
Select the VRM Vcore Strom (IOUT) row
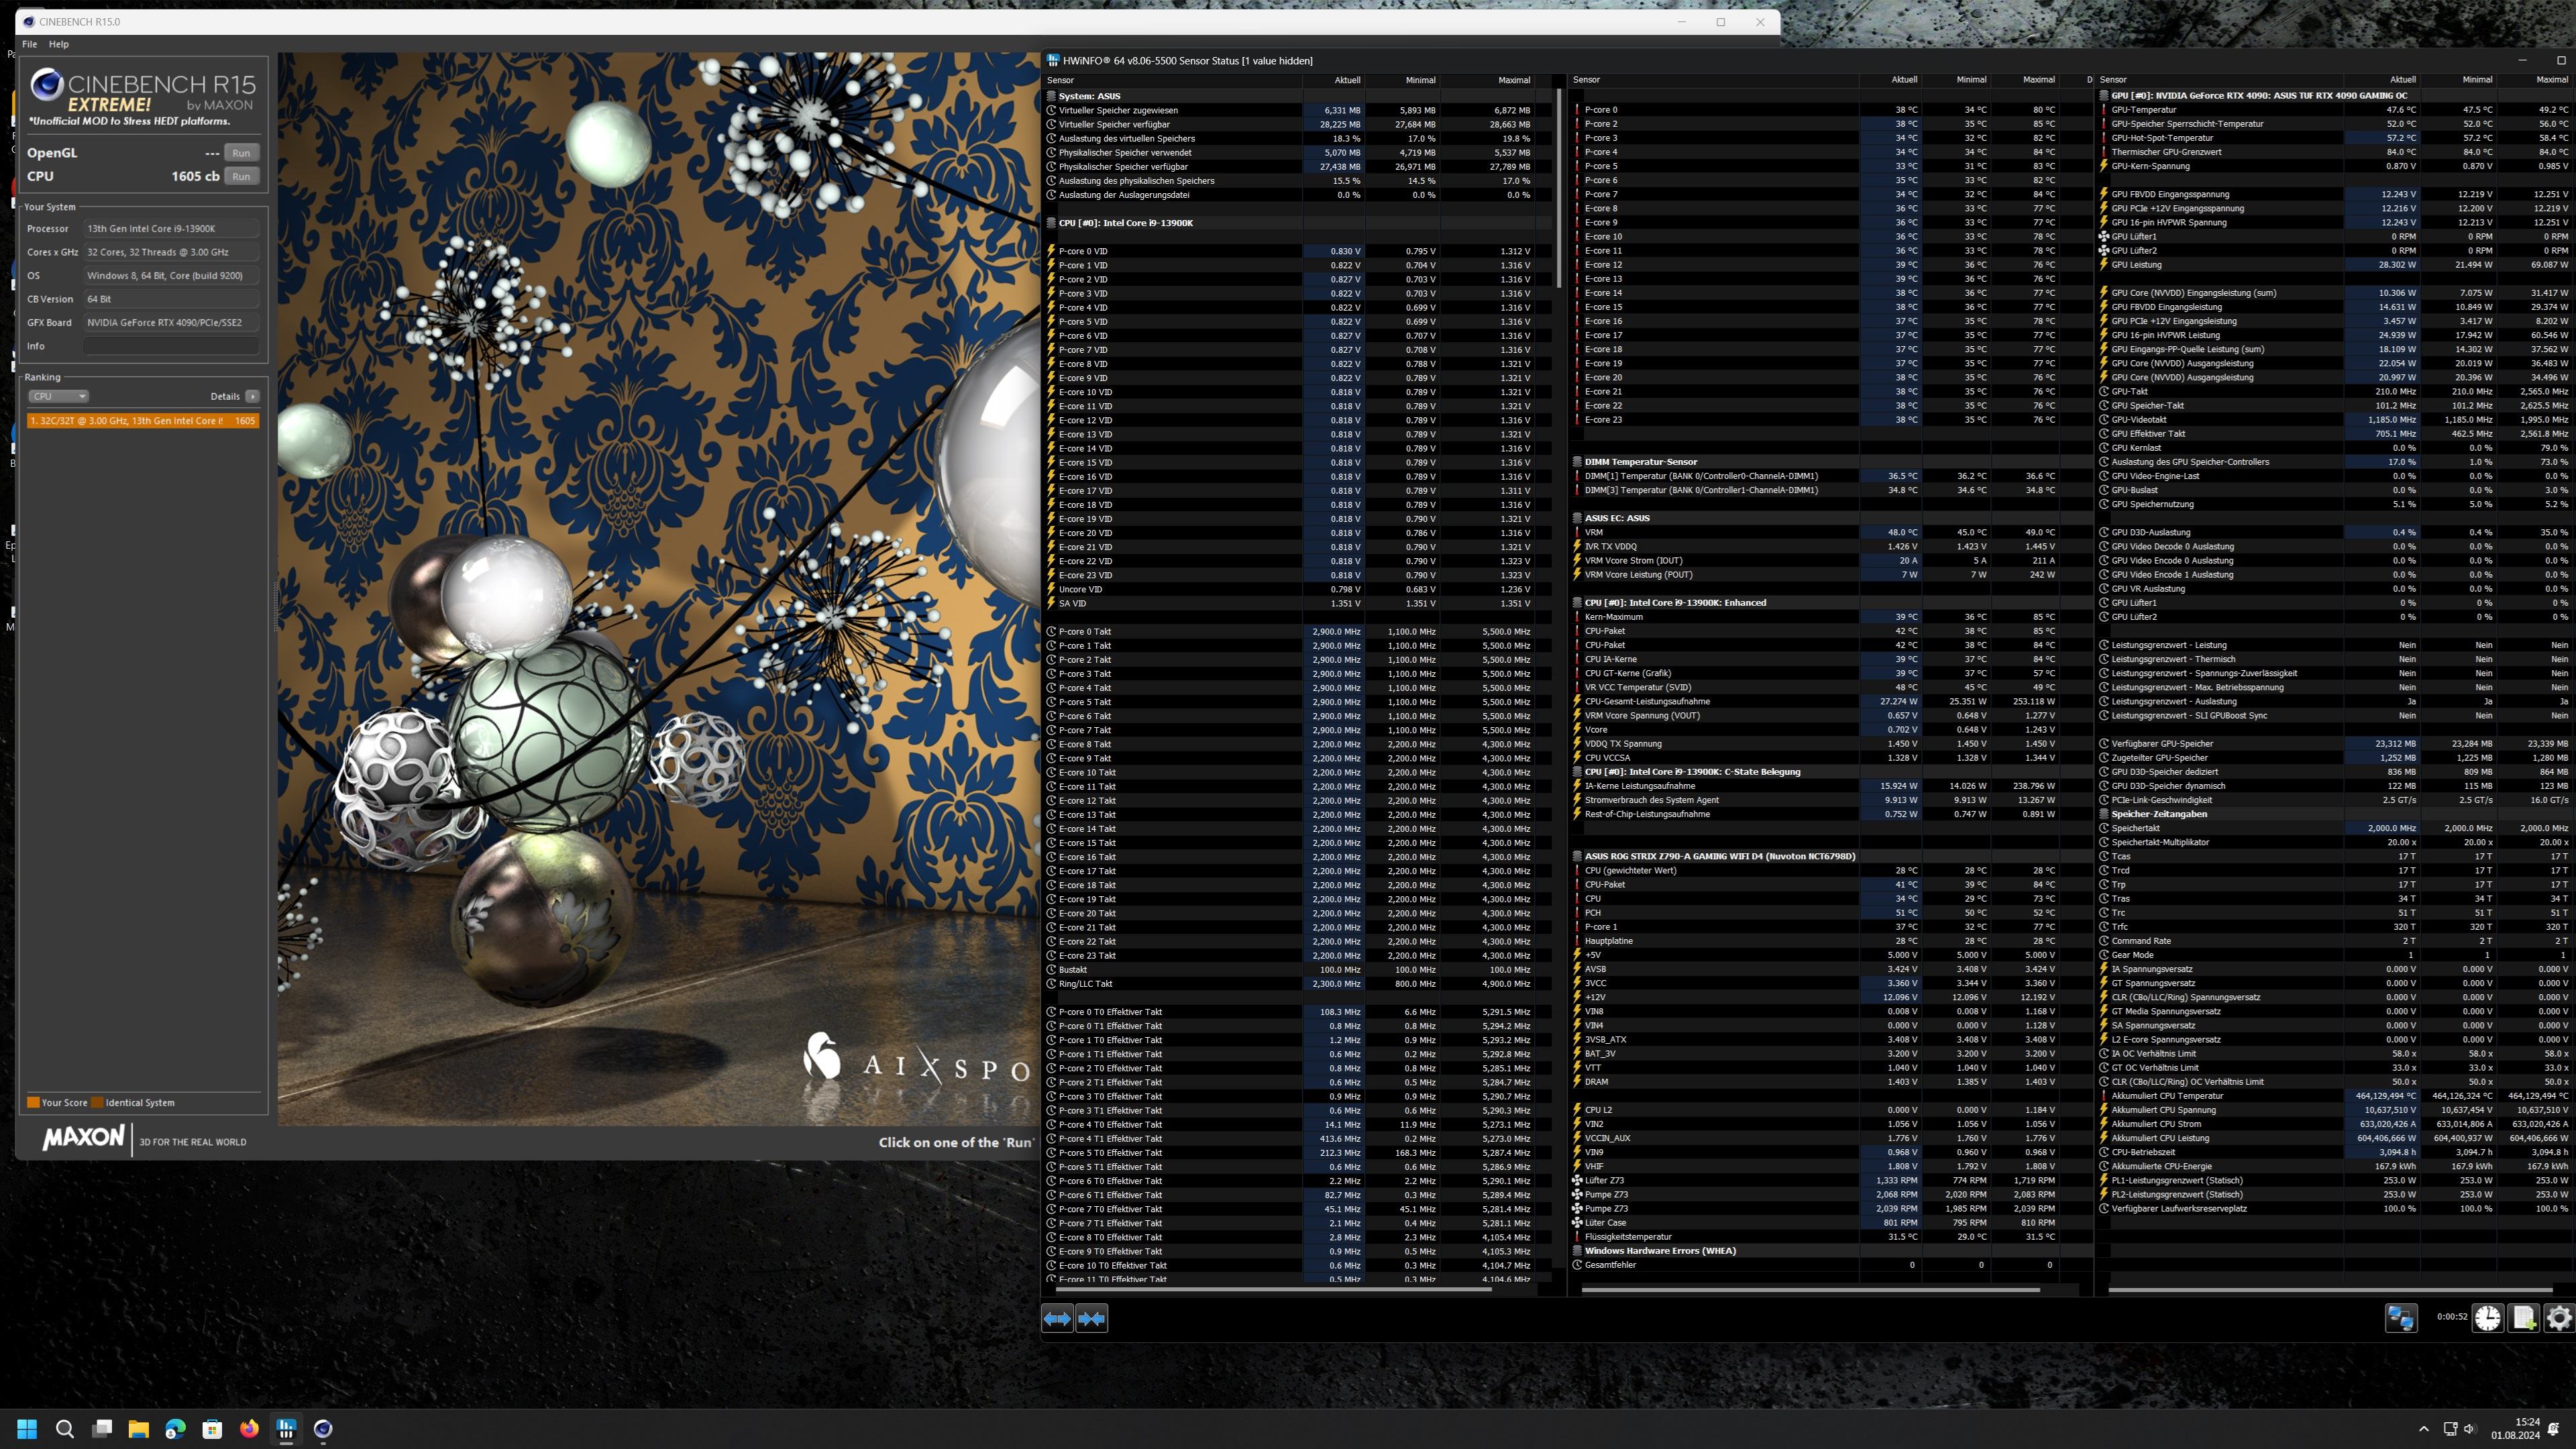1831,560
